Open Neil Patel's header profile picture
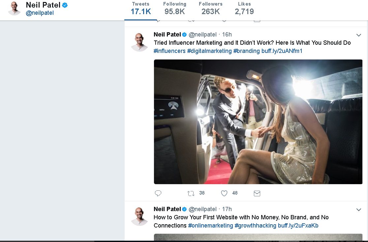 tap(14, 9)
